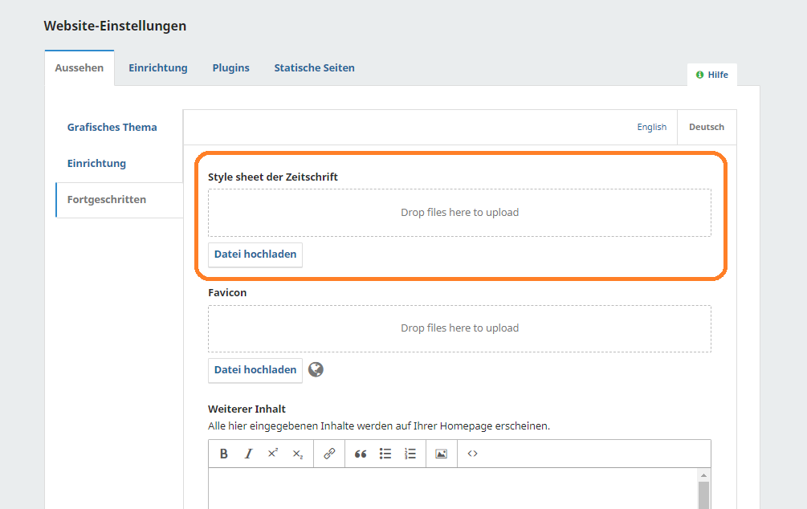Click inside the Weiterer Inhalt text area

pos(450,488)
